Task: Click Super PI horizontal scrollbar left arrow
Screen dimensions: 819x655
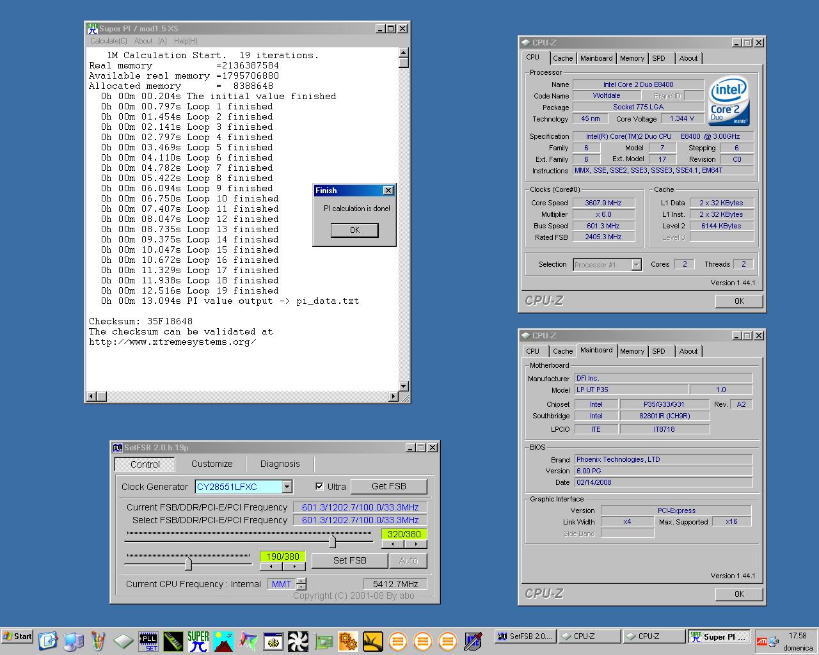Action: [x=91, y=397]
